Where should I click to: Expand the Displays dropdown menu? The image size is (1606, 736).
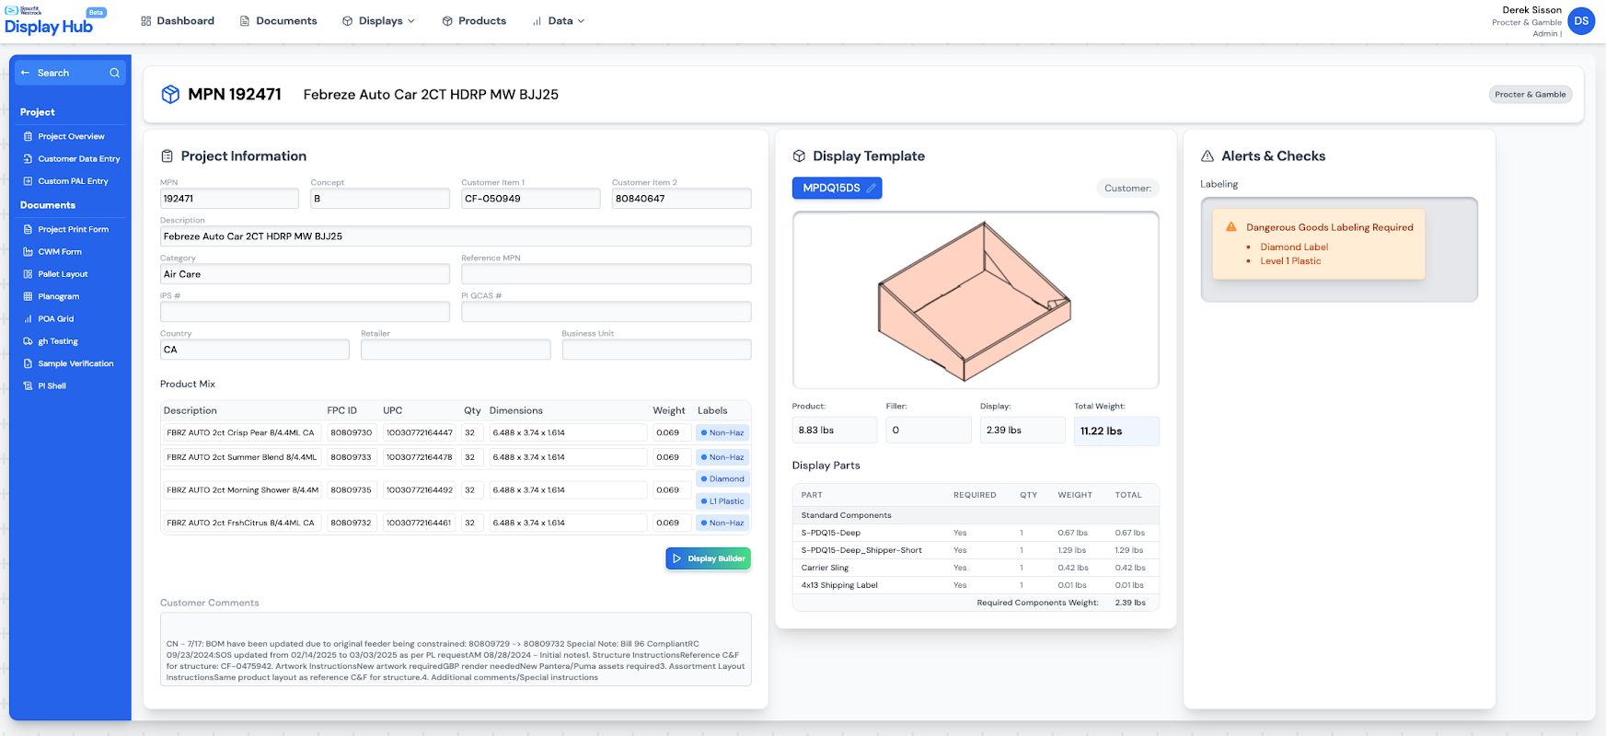tap(378, 21)
